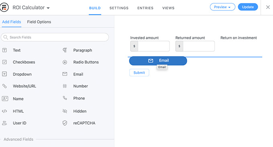Screen dimensions: 273x147
Task: Click the Dropdown field label
Action: pos(22,74)
